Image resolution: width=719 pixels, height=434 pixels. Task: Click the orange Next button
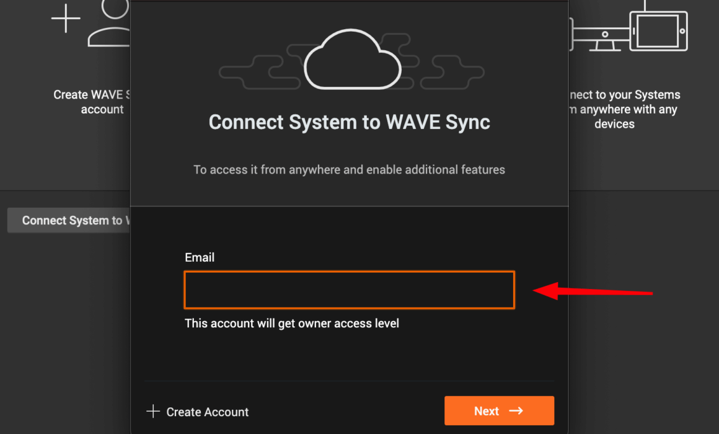[499, 410]
